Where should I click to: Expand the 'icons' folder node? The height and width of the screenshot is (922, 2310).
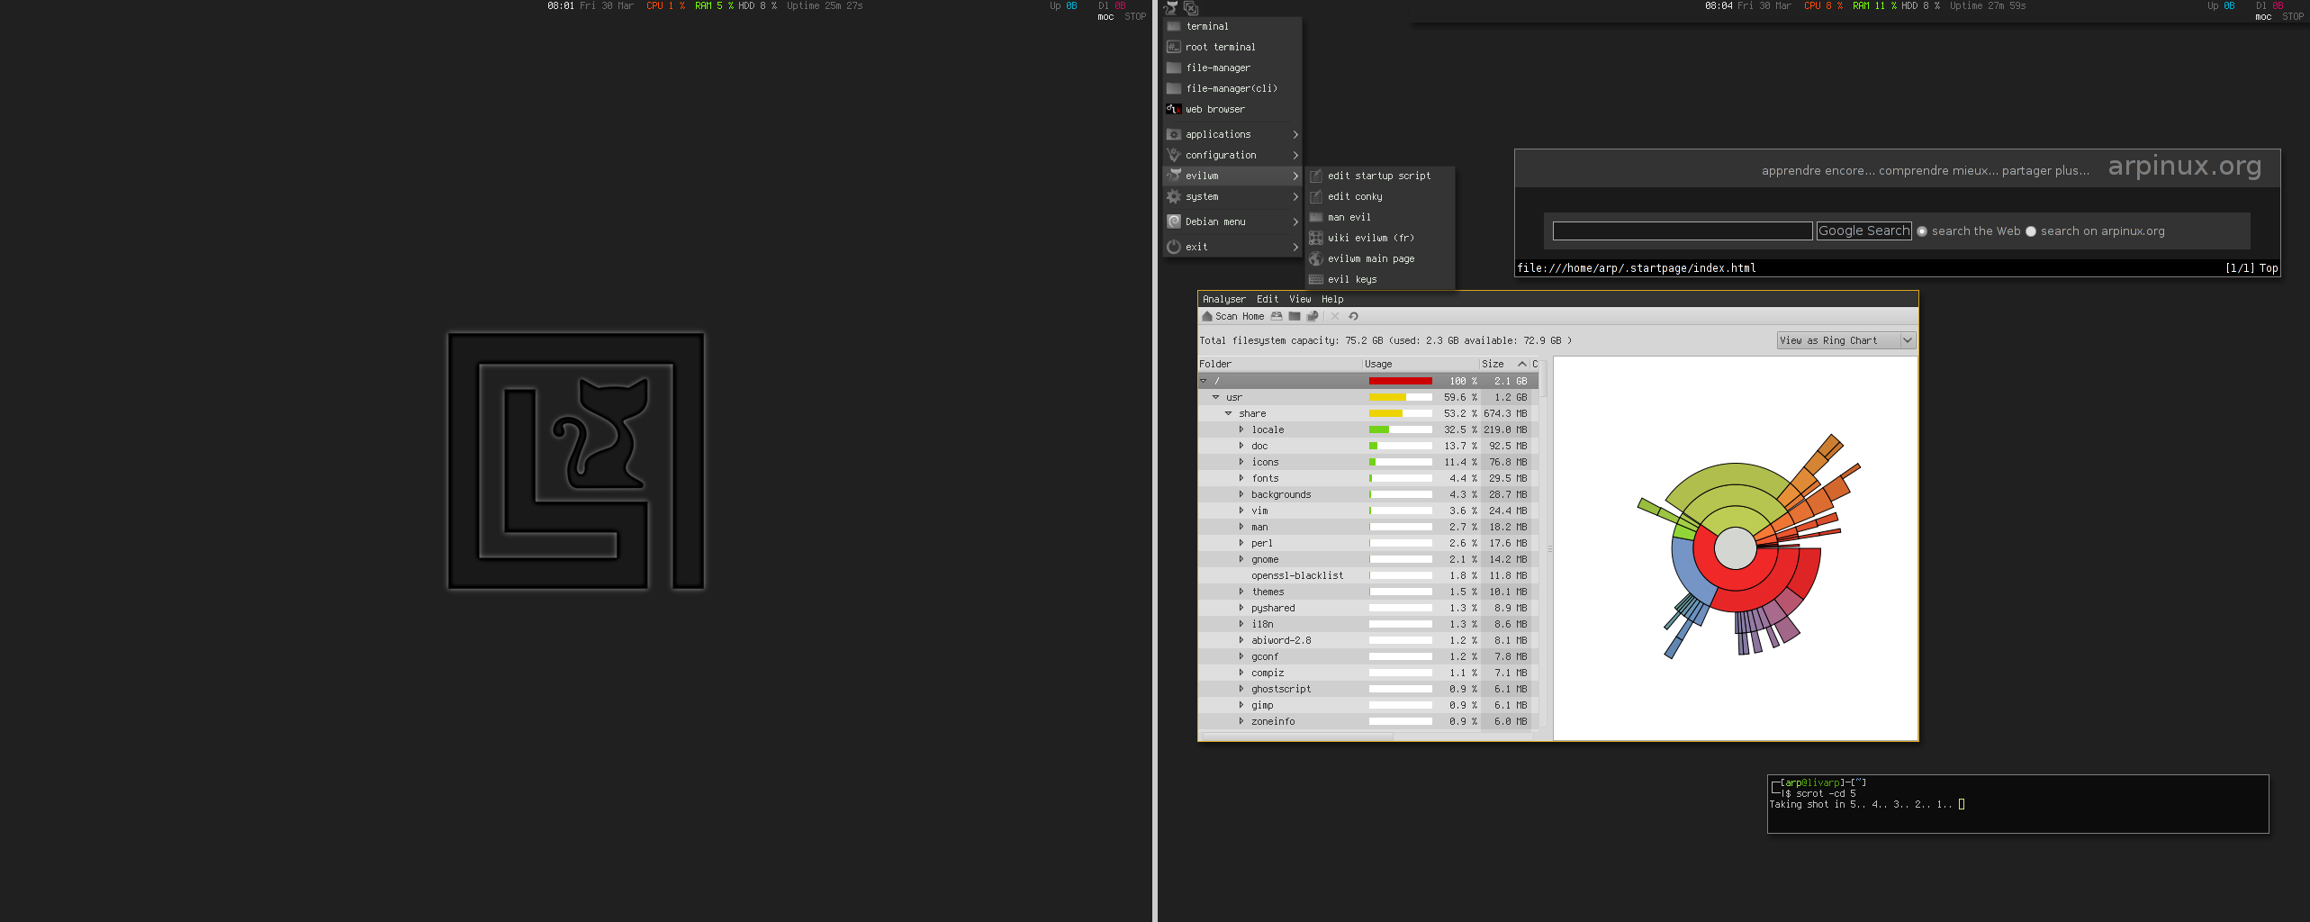click(1241, 462)
